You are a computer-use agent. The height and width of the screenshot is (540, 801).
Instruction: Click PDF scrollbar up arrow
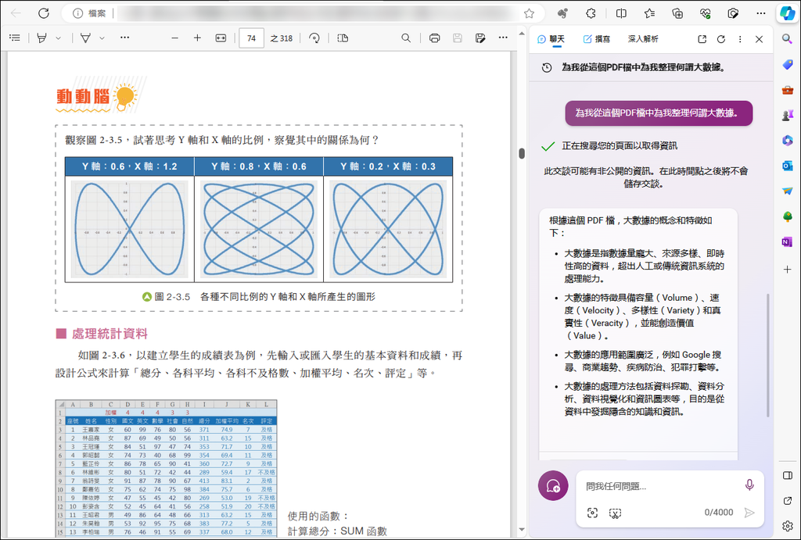[x=522, y=34]
